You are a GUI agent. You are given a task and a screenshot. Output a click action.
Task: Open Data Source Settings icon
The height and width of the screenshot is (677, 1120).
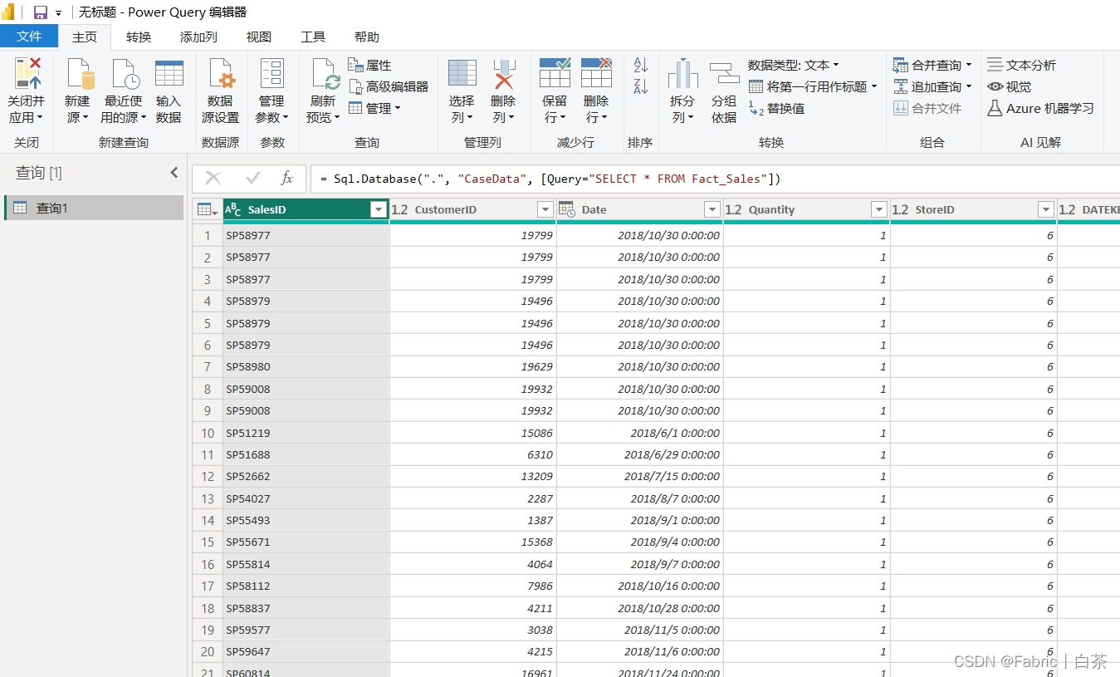click(221, 74)
